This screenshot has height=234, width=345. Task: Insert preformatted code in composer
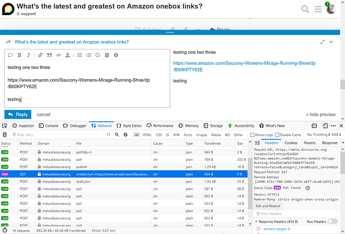[58, 55]
